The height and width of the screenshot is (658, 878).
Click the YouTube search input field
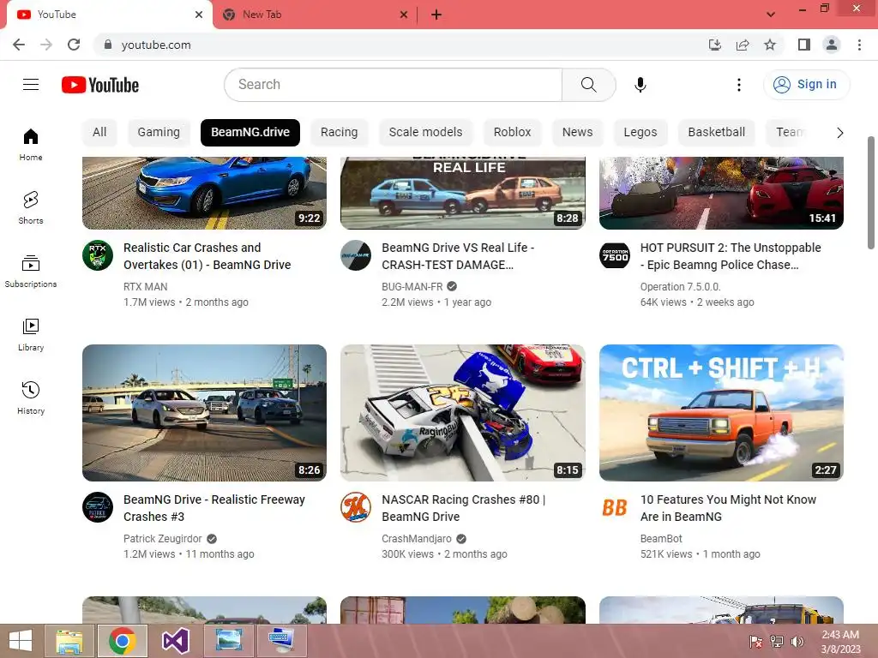[393, 85]
